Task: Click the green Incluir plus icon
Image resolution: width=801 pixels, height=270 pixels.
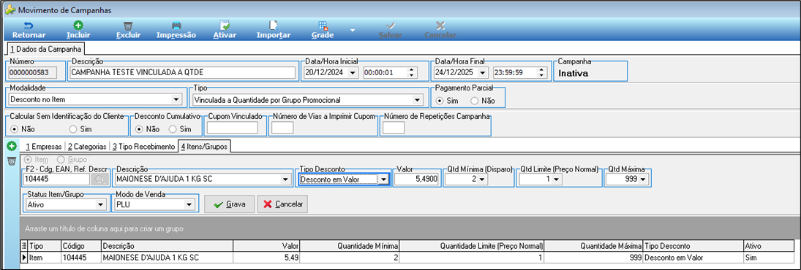Action: [79, 25]
